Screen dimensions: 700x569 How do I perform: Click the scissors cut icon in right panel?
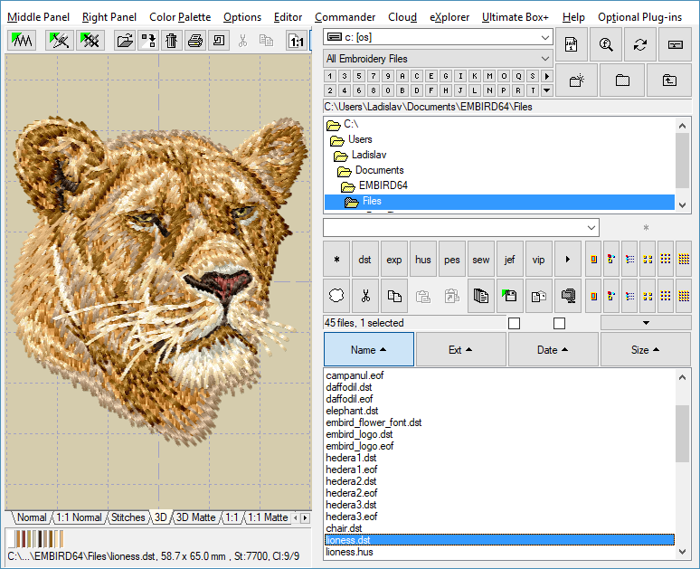[x=365, y=296]
